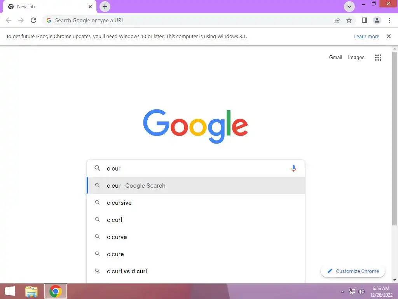
Task: Open a new tab with plus button
Action: [x=105, y=7]
